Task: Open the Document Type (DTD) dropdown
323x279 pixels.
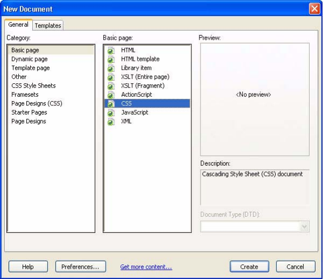Action: pos(304,227)
